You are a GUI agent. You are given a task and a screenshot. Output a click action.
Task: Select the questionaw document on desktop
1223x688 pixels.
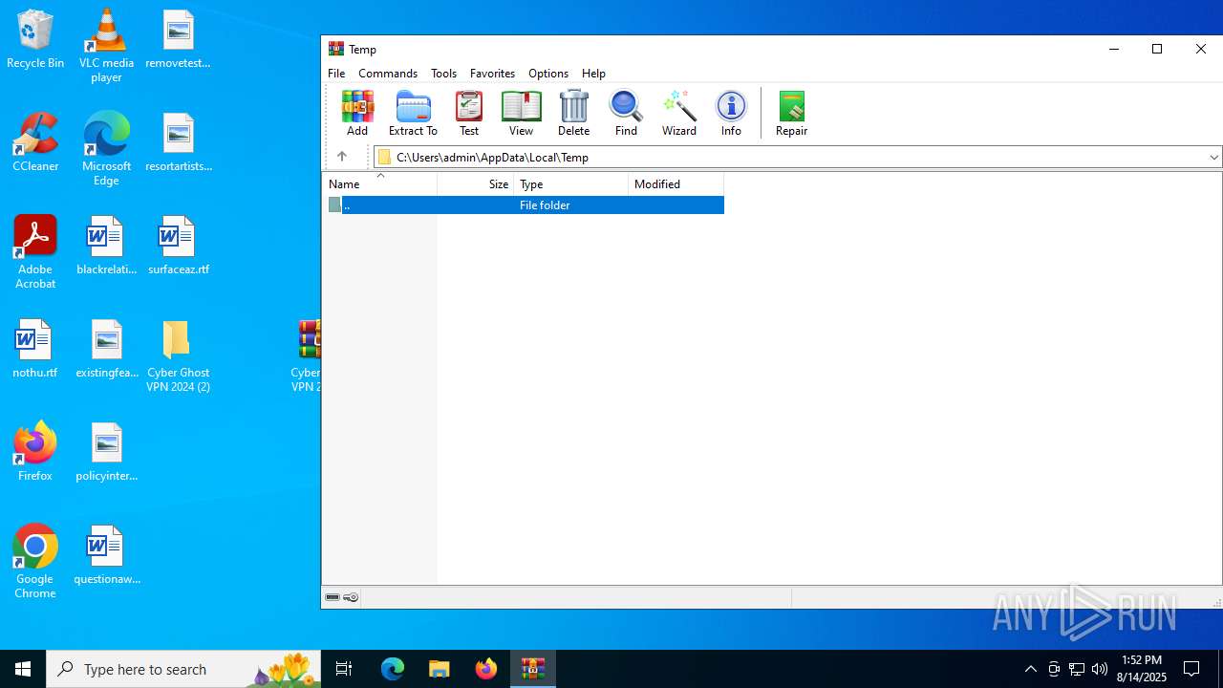pos(106,555)
